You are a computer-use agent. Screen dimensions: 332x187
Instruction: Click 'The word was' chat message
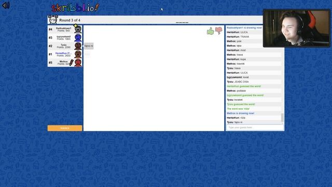tap(238, 109)
